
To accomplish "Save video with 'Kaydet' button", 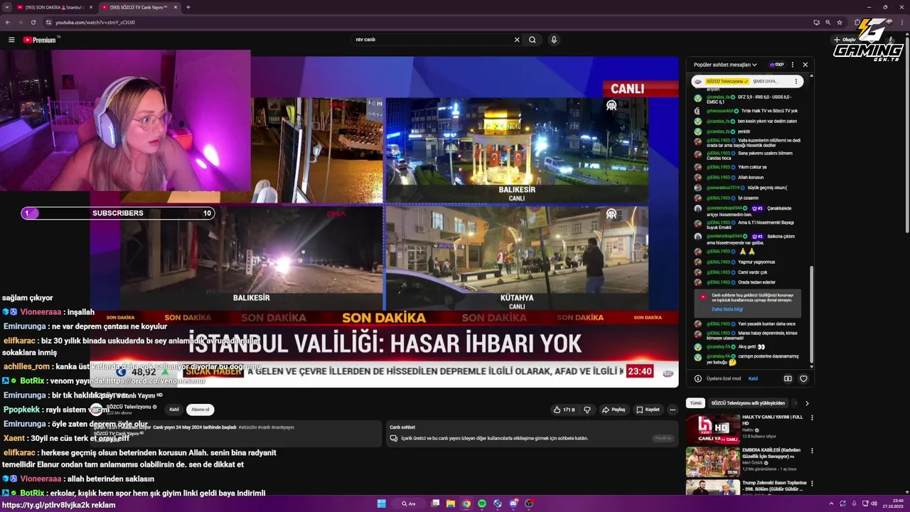I will [648, 410].
